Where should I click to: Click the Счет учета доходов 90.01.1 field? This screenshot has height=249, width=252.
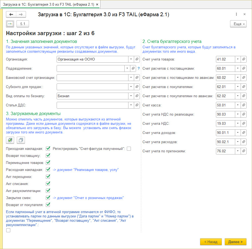point(225,133)
